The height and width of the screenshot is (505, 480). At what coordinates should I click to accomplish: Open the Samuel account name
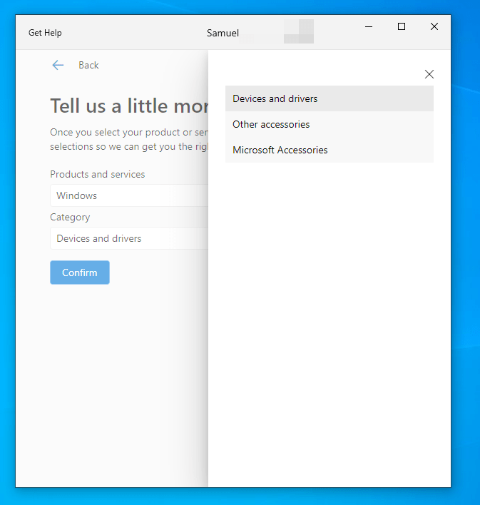point(223,33)
